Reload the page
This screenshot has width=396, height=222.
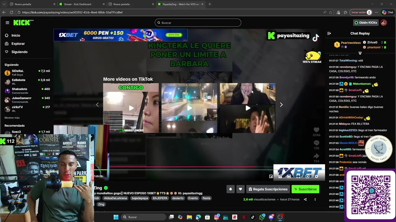click(x=11, y=12)
